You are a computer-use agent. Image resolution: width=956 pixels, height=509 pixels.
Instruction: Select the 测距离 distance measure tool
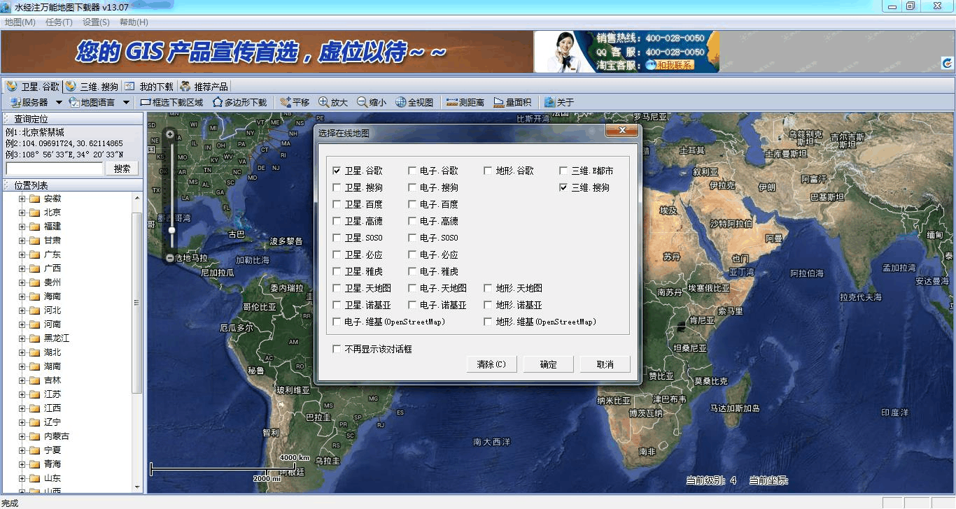(x=465, y=102)
